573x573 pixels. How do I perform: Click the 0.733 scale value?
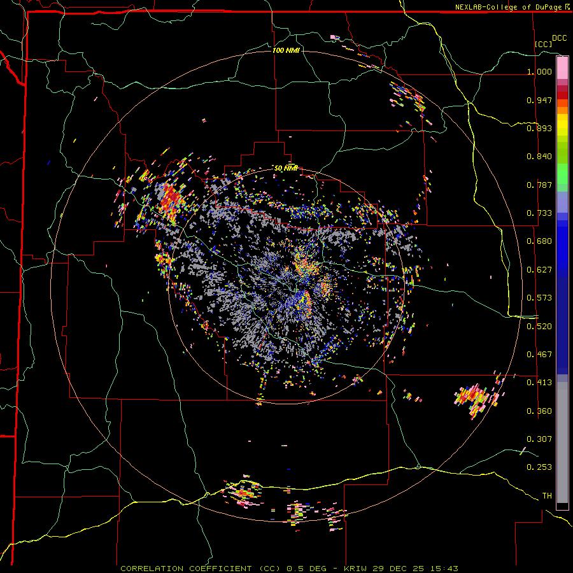coord(539,213)
